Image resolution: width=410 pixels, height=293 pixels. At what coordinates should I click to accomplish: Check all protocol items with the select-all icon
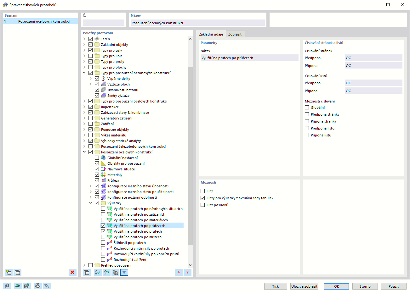(x=98, y=272)
